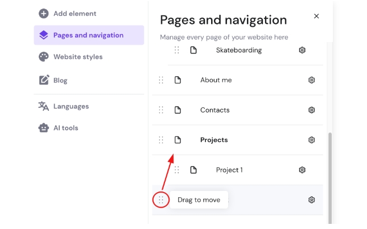
Task: Click the Blog edit icon
Action: [44, 80]
